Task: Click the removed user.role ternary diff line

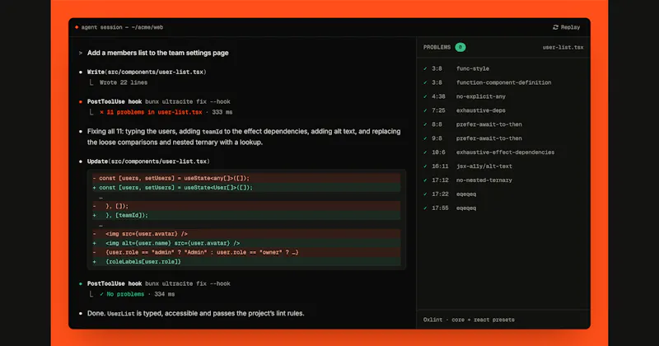Action: (x=246, y=252)
